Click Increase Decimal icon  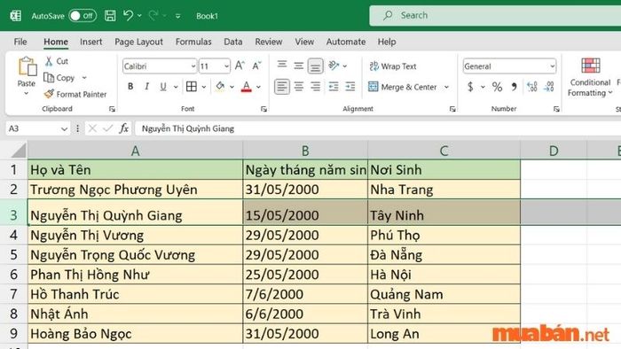pos(532,87)
